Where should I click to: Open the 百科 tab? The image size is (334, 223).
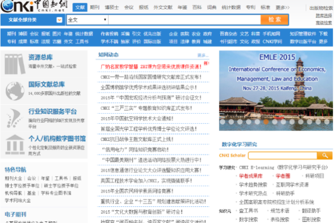pos(197,7)
